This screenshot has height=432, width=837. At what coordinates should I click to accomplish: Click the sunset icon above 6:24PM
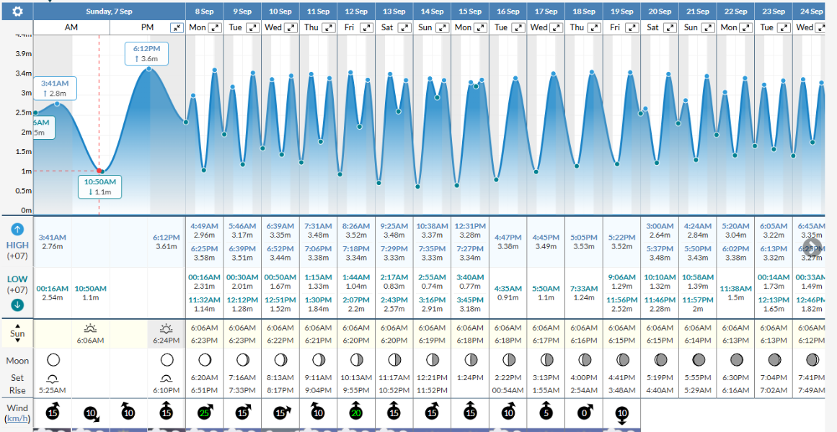(167, 328)
